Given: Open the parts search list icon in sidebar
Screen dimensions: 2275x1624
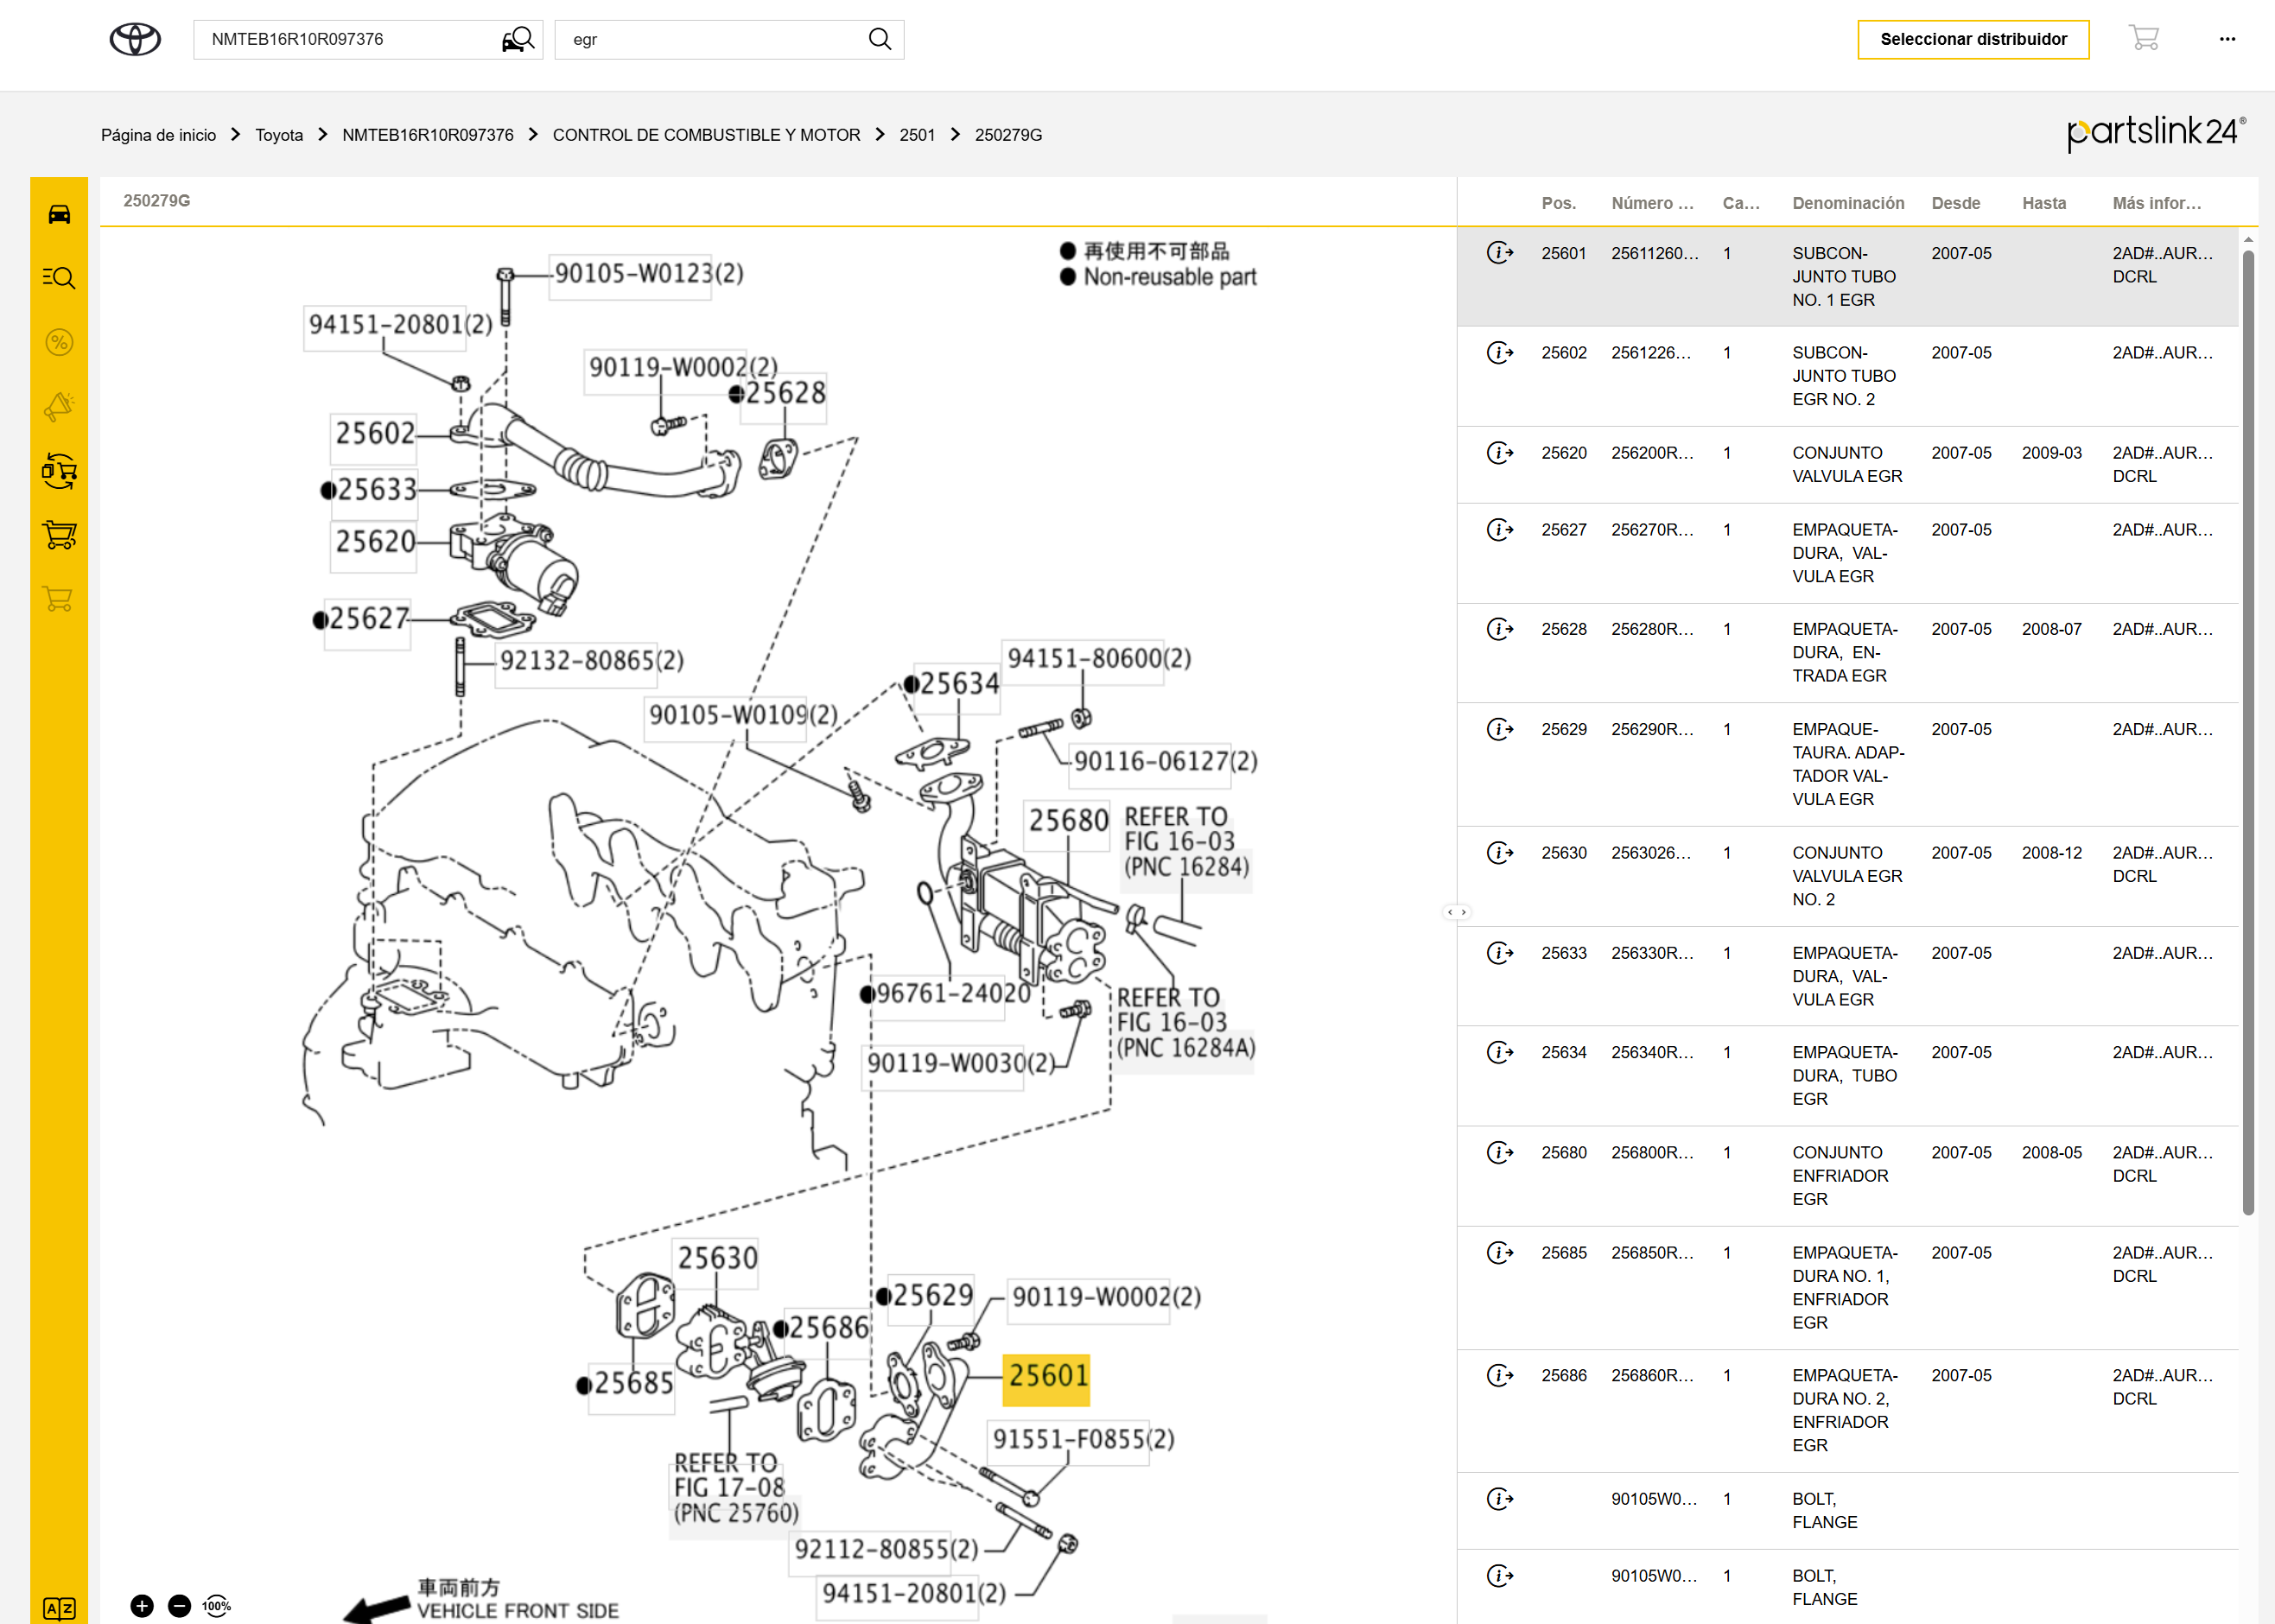Looking at the screenshot, I should (59, 278).
